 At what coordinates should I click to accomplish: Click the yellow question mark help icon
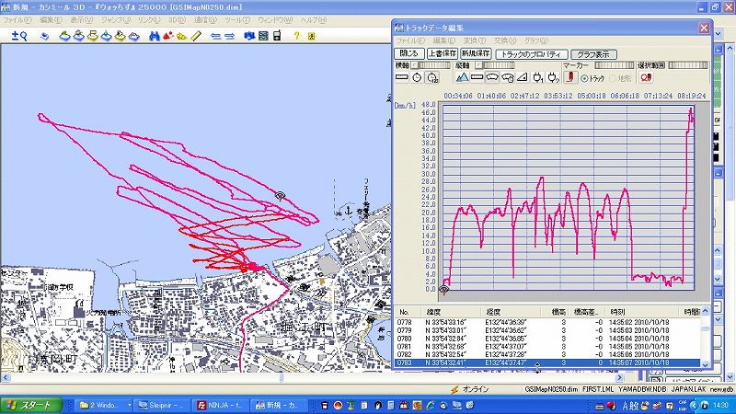(296, 36)
